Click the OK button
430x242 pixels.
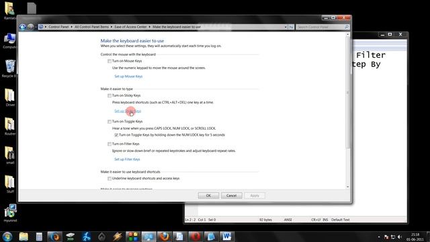pos(208,196)
